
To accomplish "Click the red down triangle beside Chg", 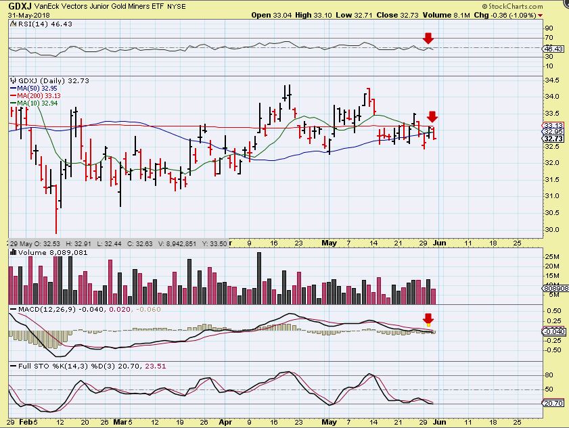I will (x=541, y=16).
